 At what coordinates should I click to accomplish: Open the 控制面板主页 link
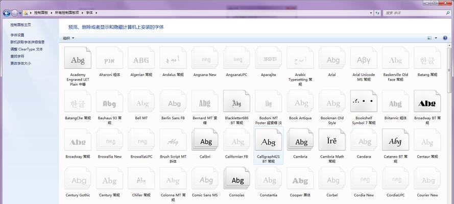(20, 25)
